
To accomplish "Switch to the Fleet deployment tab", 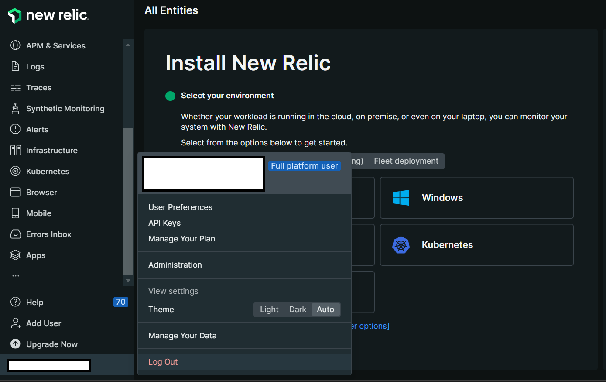I will [406, 161].
